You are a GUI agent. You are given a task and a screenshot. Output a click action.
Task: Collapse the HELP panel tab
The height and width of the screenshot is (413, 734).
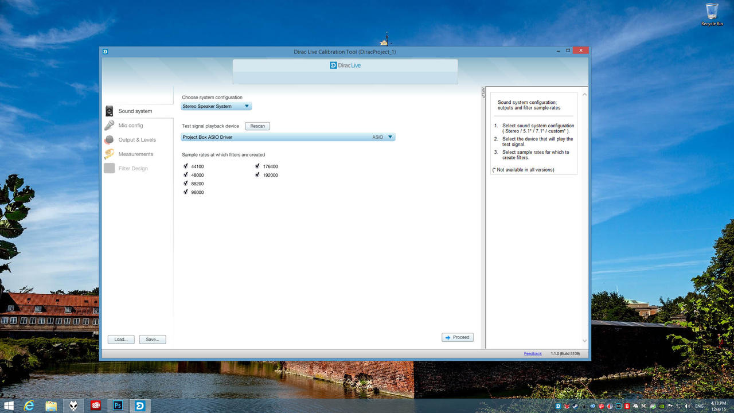[483, 92]
